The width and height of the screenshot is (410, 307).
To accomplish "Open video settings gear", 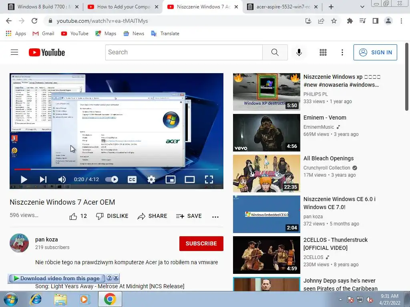I will tap(151, 179).
